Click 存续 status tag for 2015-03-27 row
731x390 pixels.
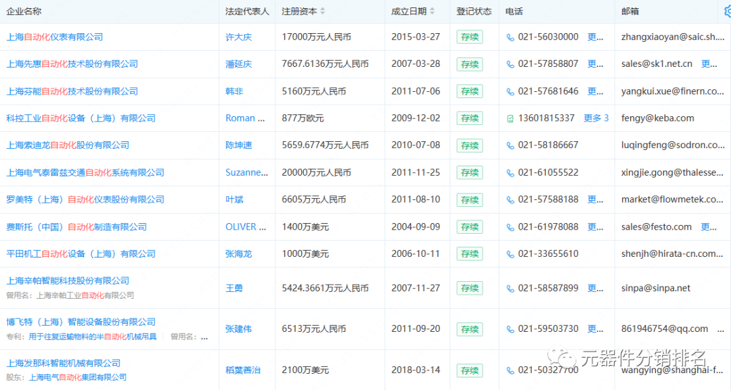470,37
